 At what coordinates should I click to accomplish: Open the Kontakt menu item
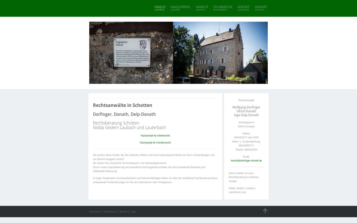(243, 8)
